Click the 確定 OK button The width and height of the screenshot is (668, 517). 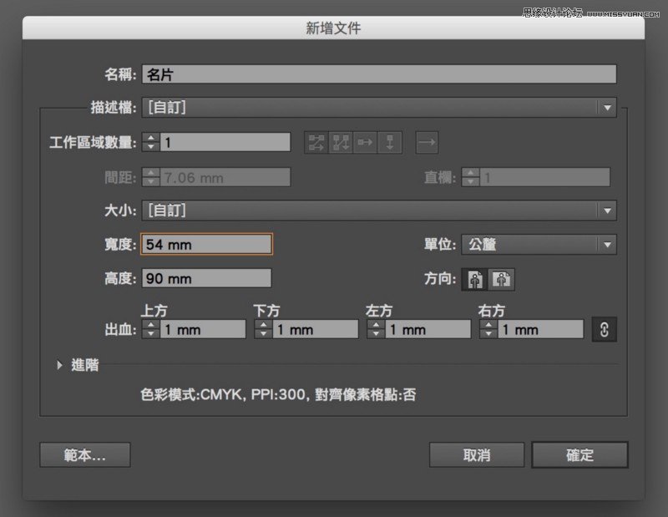(x=579, y=455)
